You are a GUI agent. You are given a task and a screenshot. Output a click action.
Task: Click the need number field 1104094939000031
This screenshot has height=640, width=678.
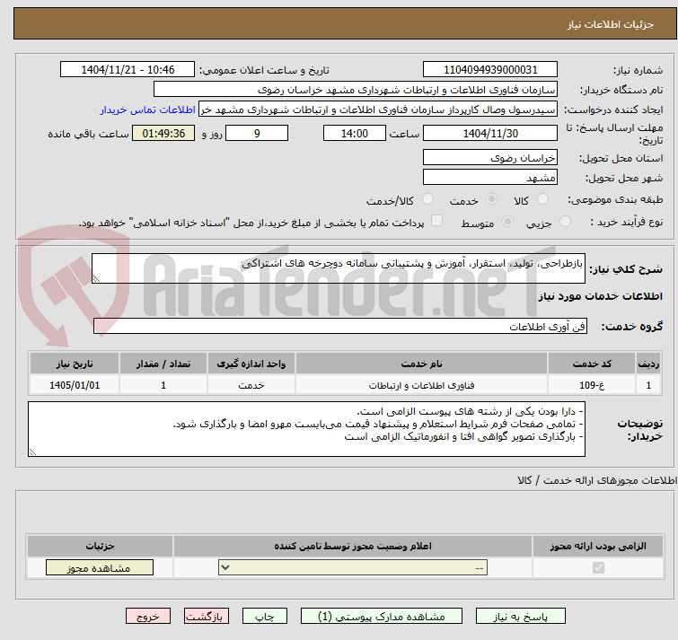click(x=490, y=70)
